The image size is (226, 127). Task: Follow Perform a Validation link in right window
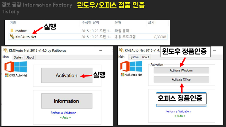(x=178, y=111)
